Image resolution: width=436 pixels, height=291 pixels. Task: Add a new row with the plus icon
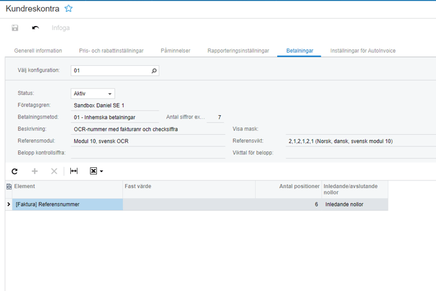[x=34, y=171]
